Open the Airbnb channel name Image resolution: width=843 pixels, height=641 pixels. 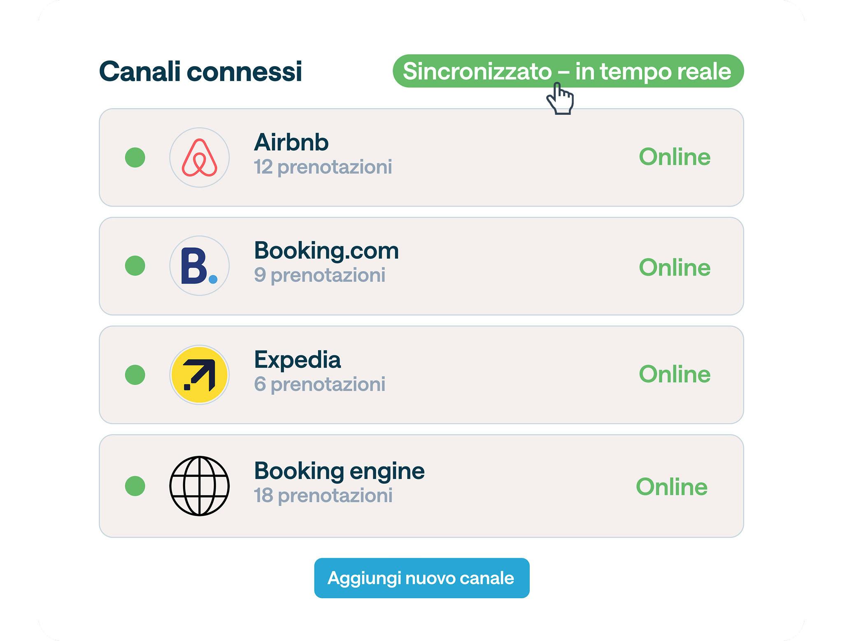click(291, 142)
